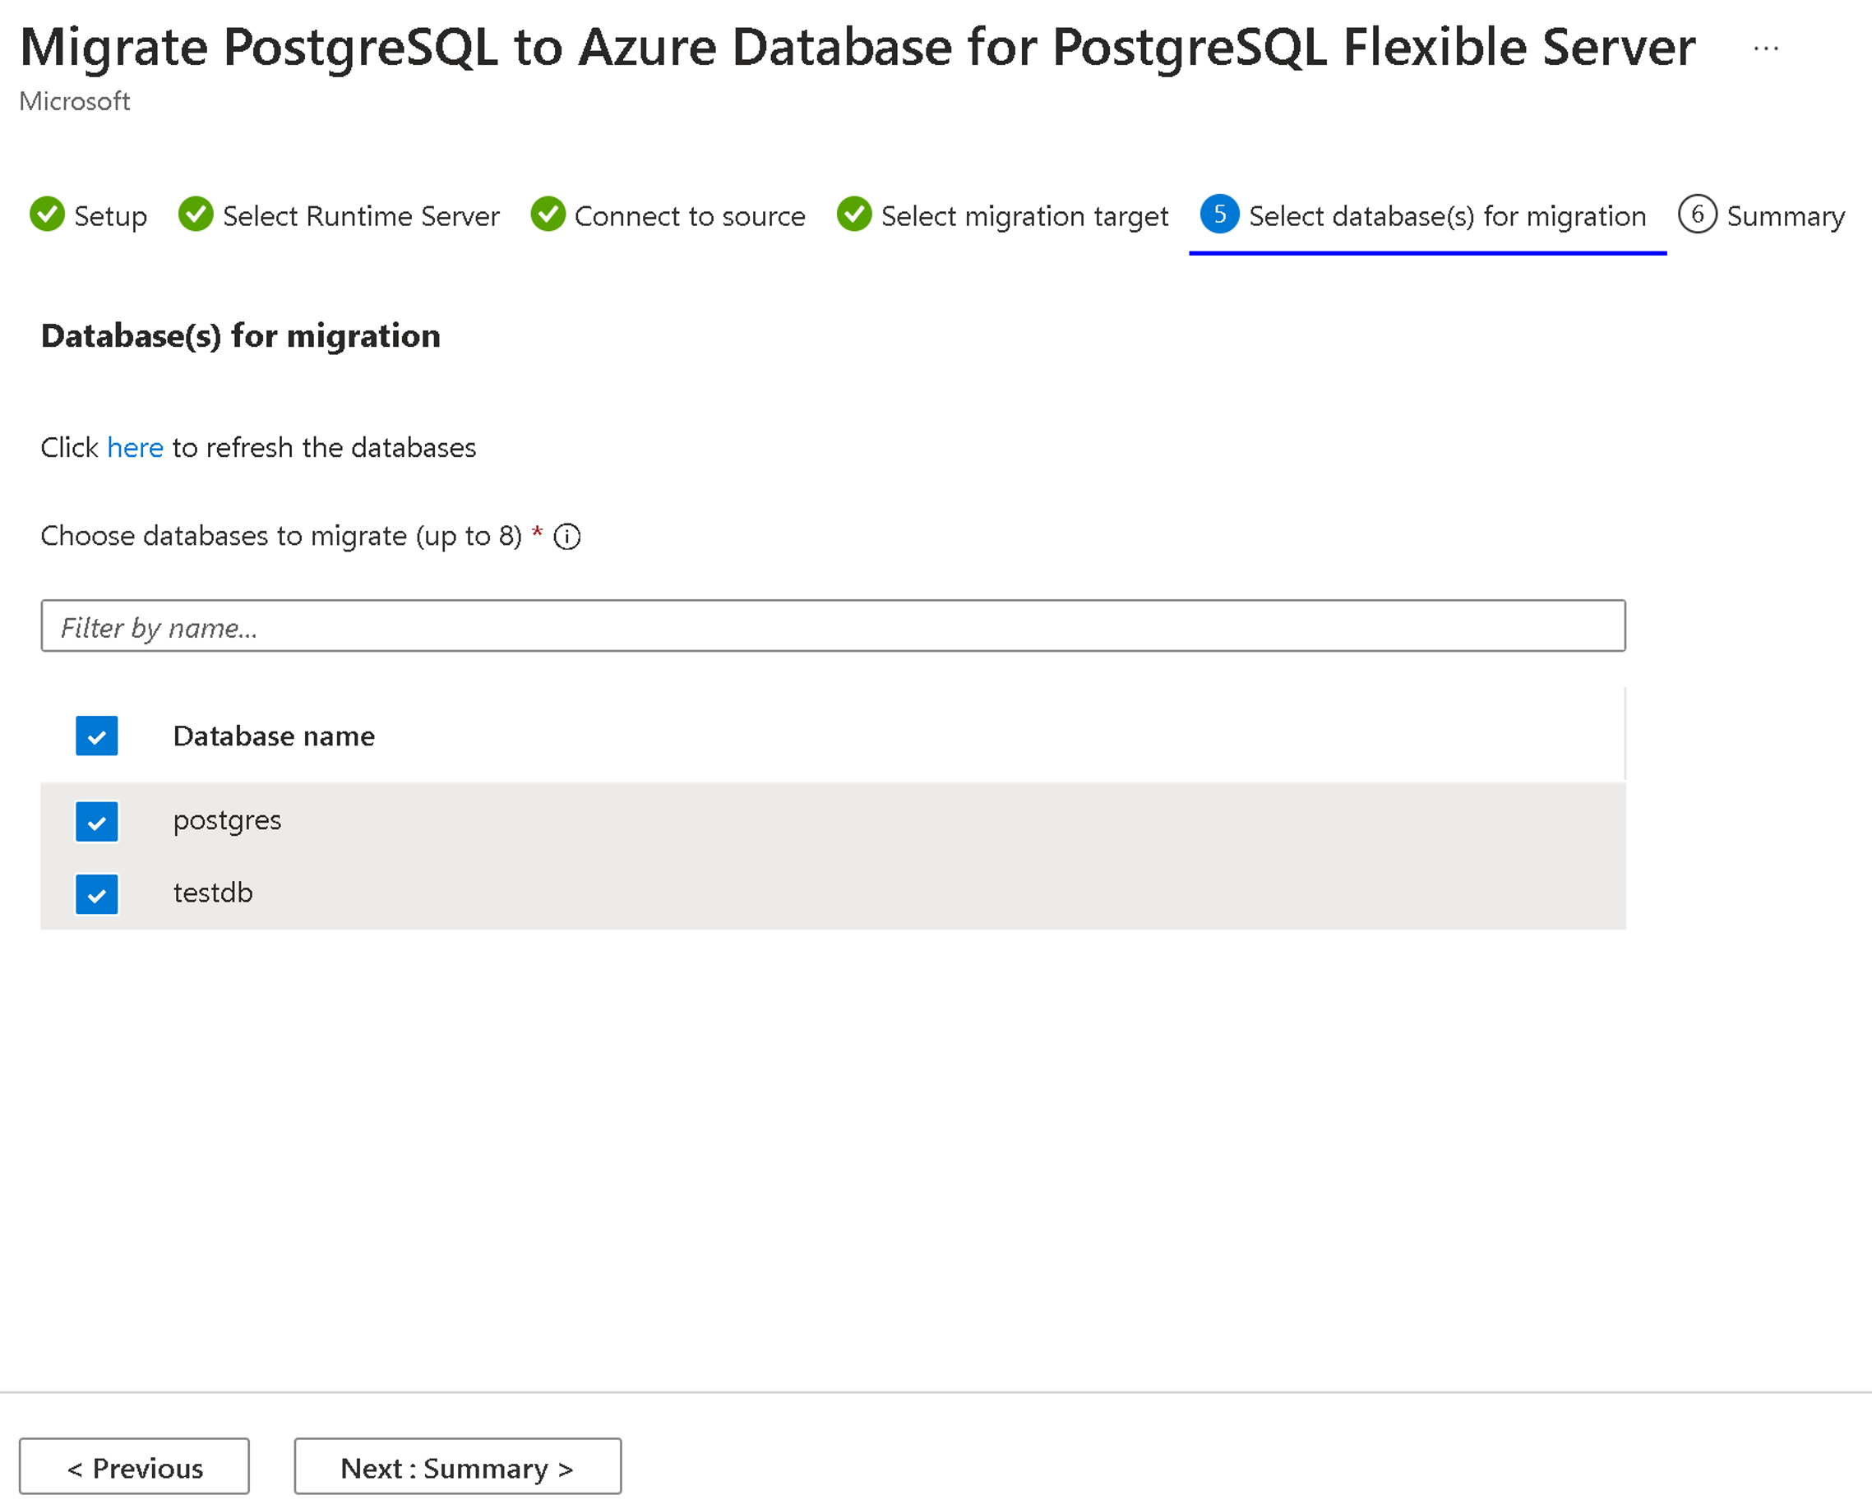Screen dimensions: 1872x1509
Task: Uncheck the postgres database checkbox
Action: (97, 818)
